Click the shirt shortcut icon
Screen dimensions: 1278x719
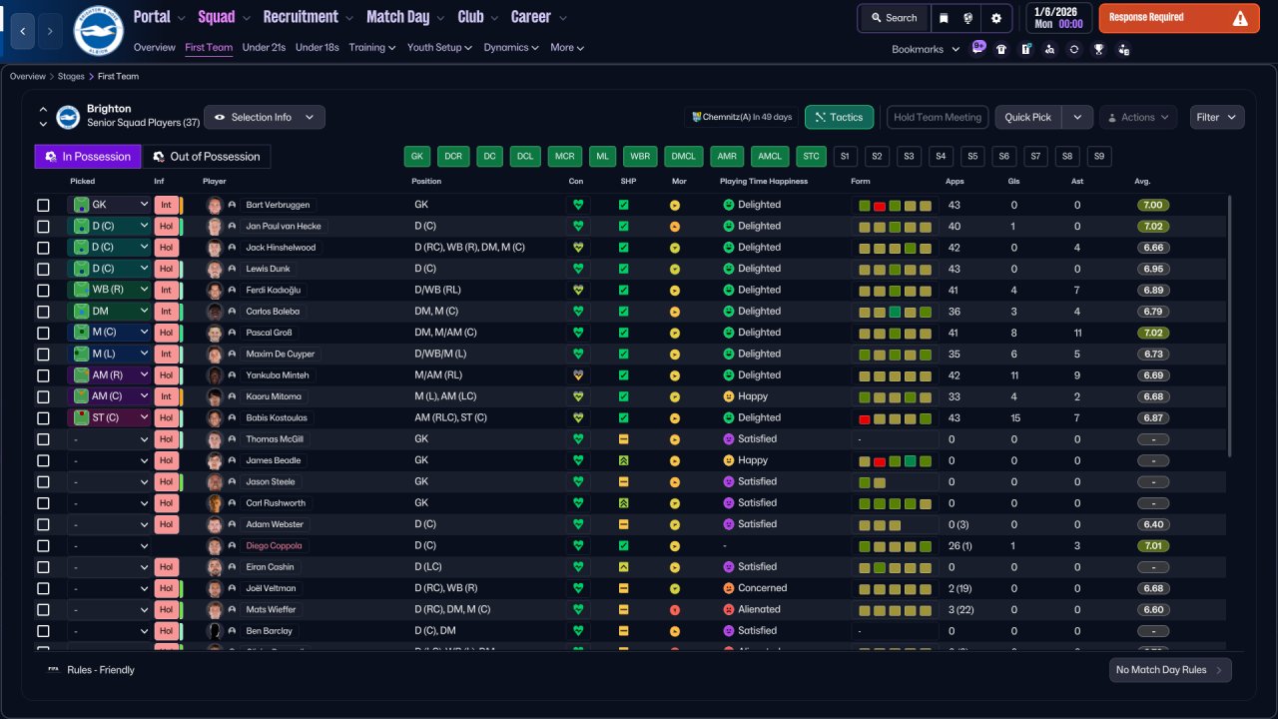point(1001,49)
